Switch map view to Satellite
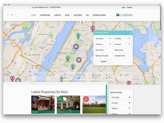This screenshot has width=164, height=123. pyautogui.click(x=157, y=22)
